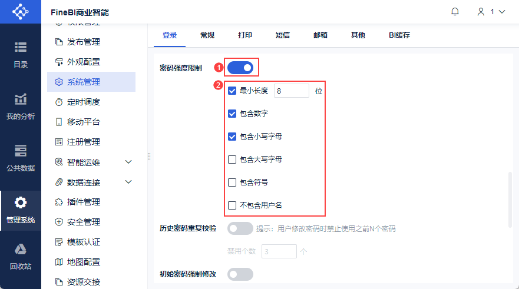The height and width of the screenshot is (289, 519).
Task: Check the 包含大写字母 checkbox
Action: (232, 160)
